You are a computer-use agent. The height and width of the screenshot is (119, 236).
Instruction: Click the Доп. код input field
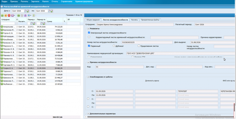[x=179, y=67]
